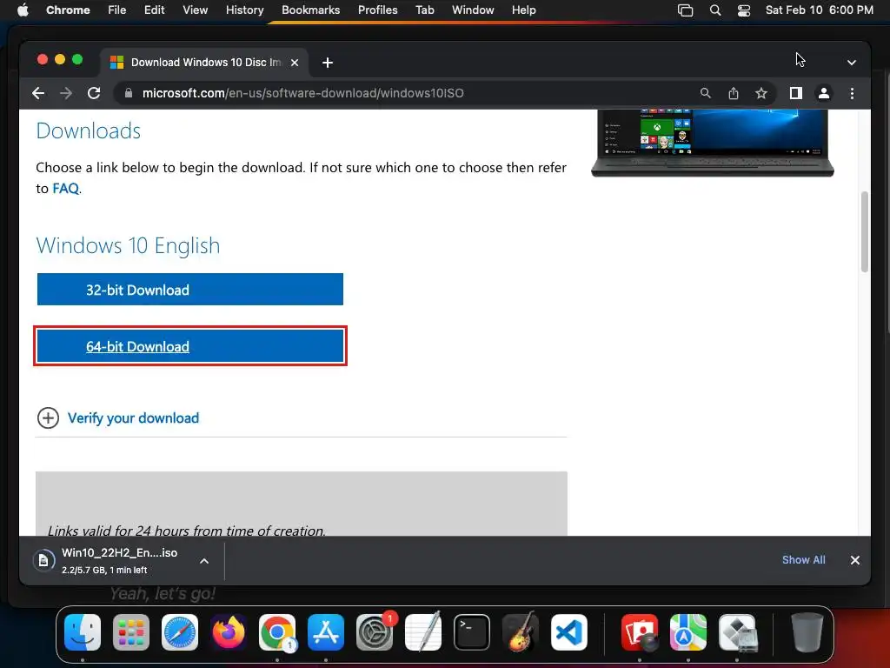Click the iso file icon in downloads bar

tap(43, 561)
